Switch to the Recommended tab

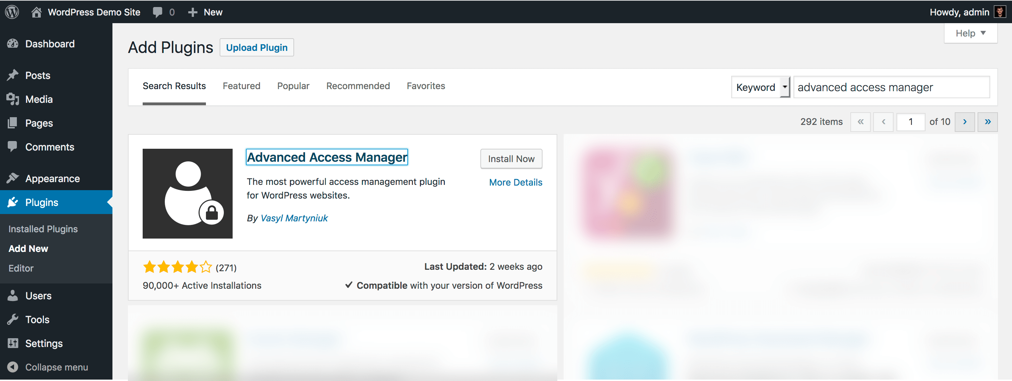[x=358, y=86]
